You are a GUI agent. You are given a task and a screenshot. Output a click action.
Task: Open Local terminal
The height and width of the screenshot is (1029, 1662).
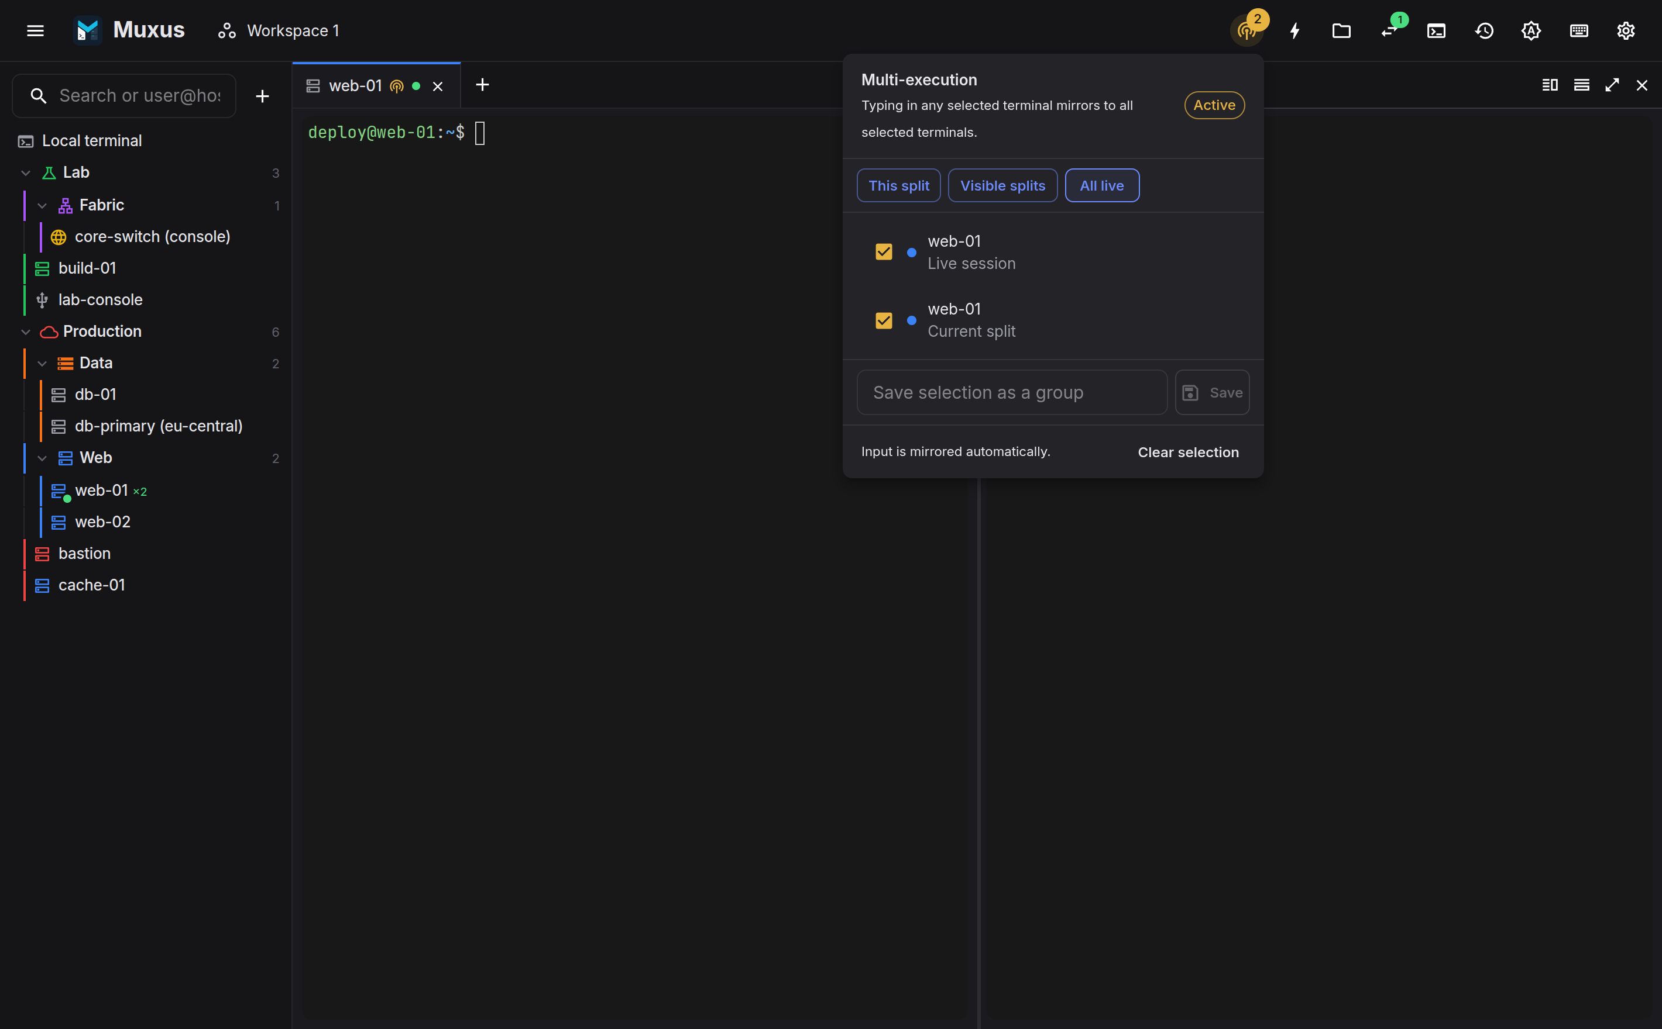point(146,141)
